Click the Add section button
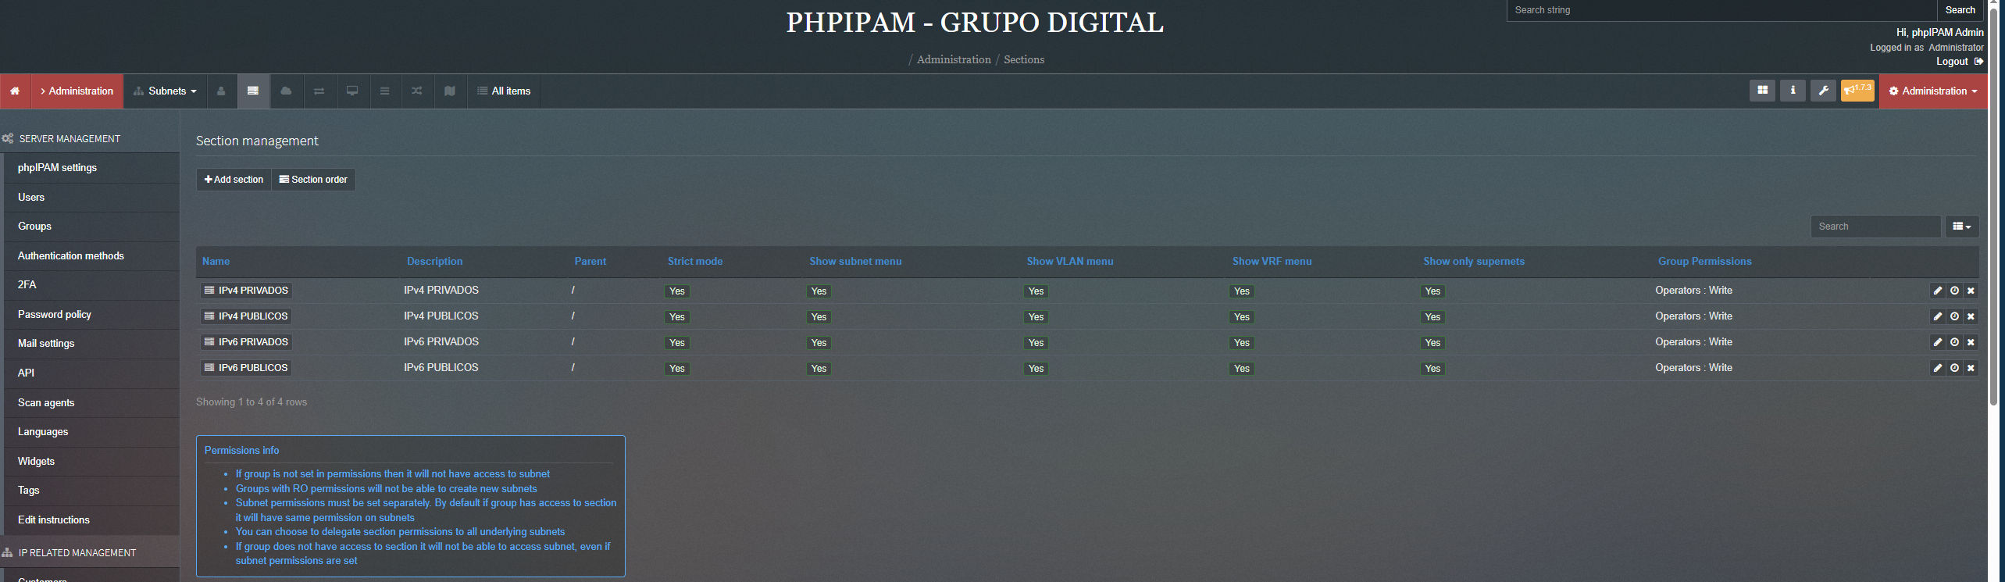 click(x=234, y=180)
